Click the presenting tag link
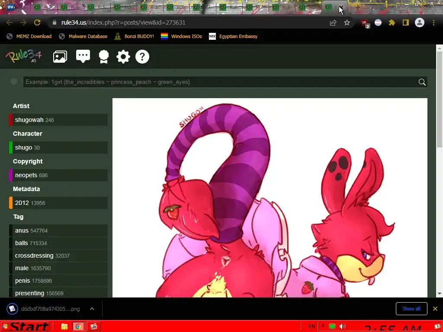 tap(29, 293)
